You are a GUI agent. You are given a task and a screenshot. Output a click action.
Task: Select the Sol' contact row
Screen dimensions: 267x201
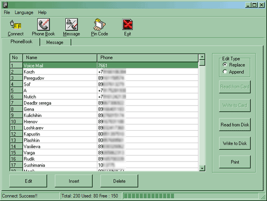coord(104,84)
